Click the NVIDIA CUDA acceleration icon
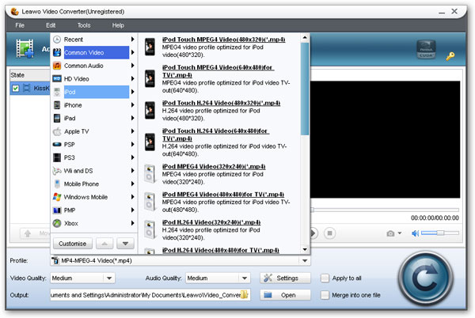Image resolution: width=475 pixels, height=318 pixels. (x=426, y=49)
